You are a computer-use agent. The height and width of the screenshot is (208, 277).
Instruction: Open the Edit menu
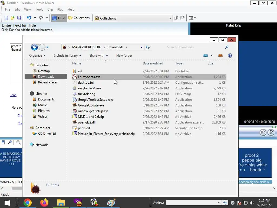click(17, 9)
